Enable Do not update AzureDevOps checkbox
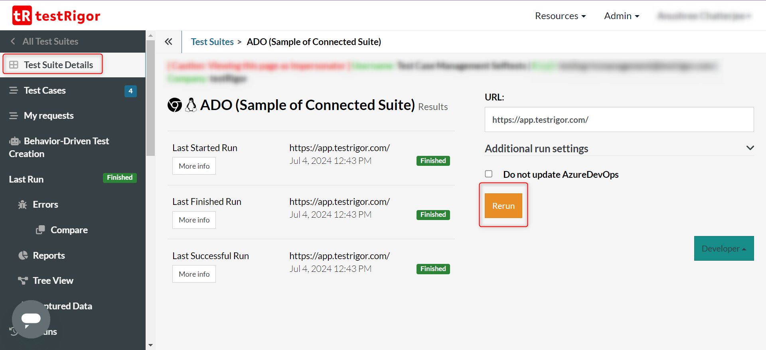The height and width of the screenshot is (350, 766). pos(489,174)
